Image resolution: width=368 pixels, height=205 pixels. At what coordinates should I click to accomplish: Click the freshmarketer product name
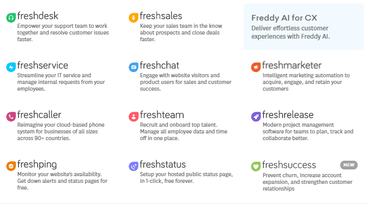[292, 65]
